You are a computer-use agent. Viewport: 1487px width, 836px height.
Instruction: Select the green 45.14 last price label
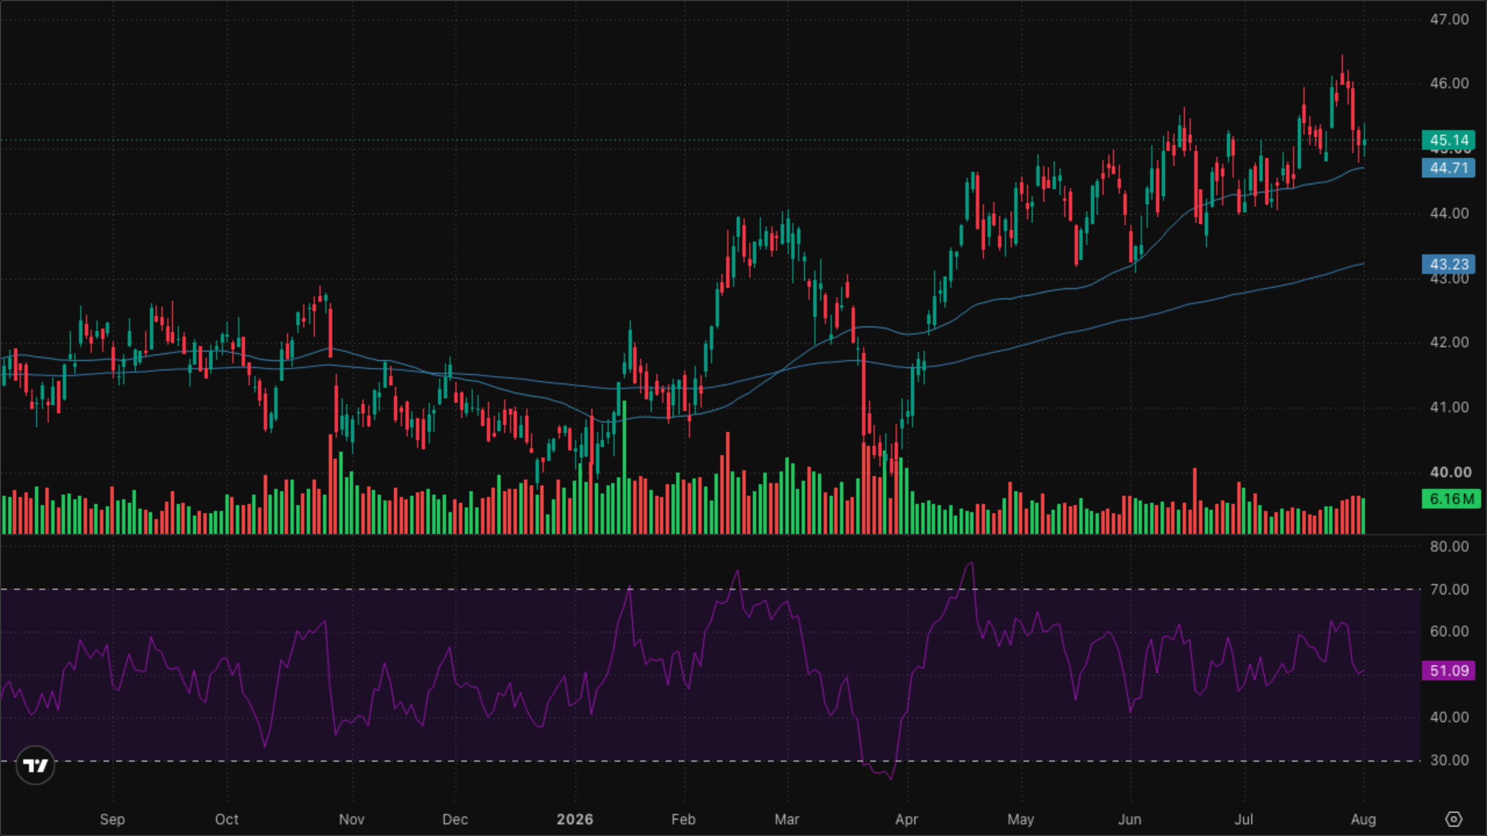1449,140
